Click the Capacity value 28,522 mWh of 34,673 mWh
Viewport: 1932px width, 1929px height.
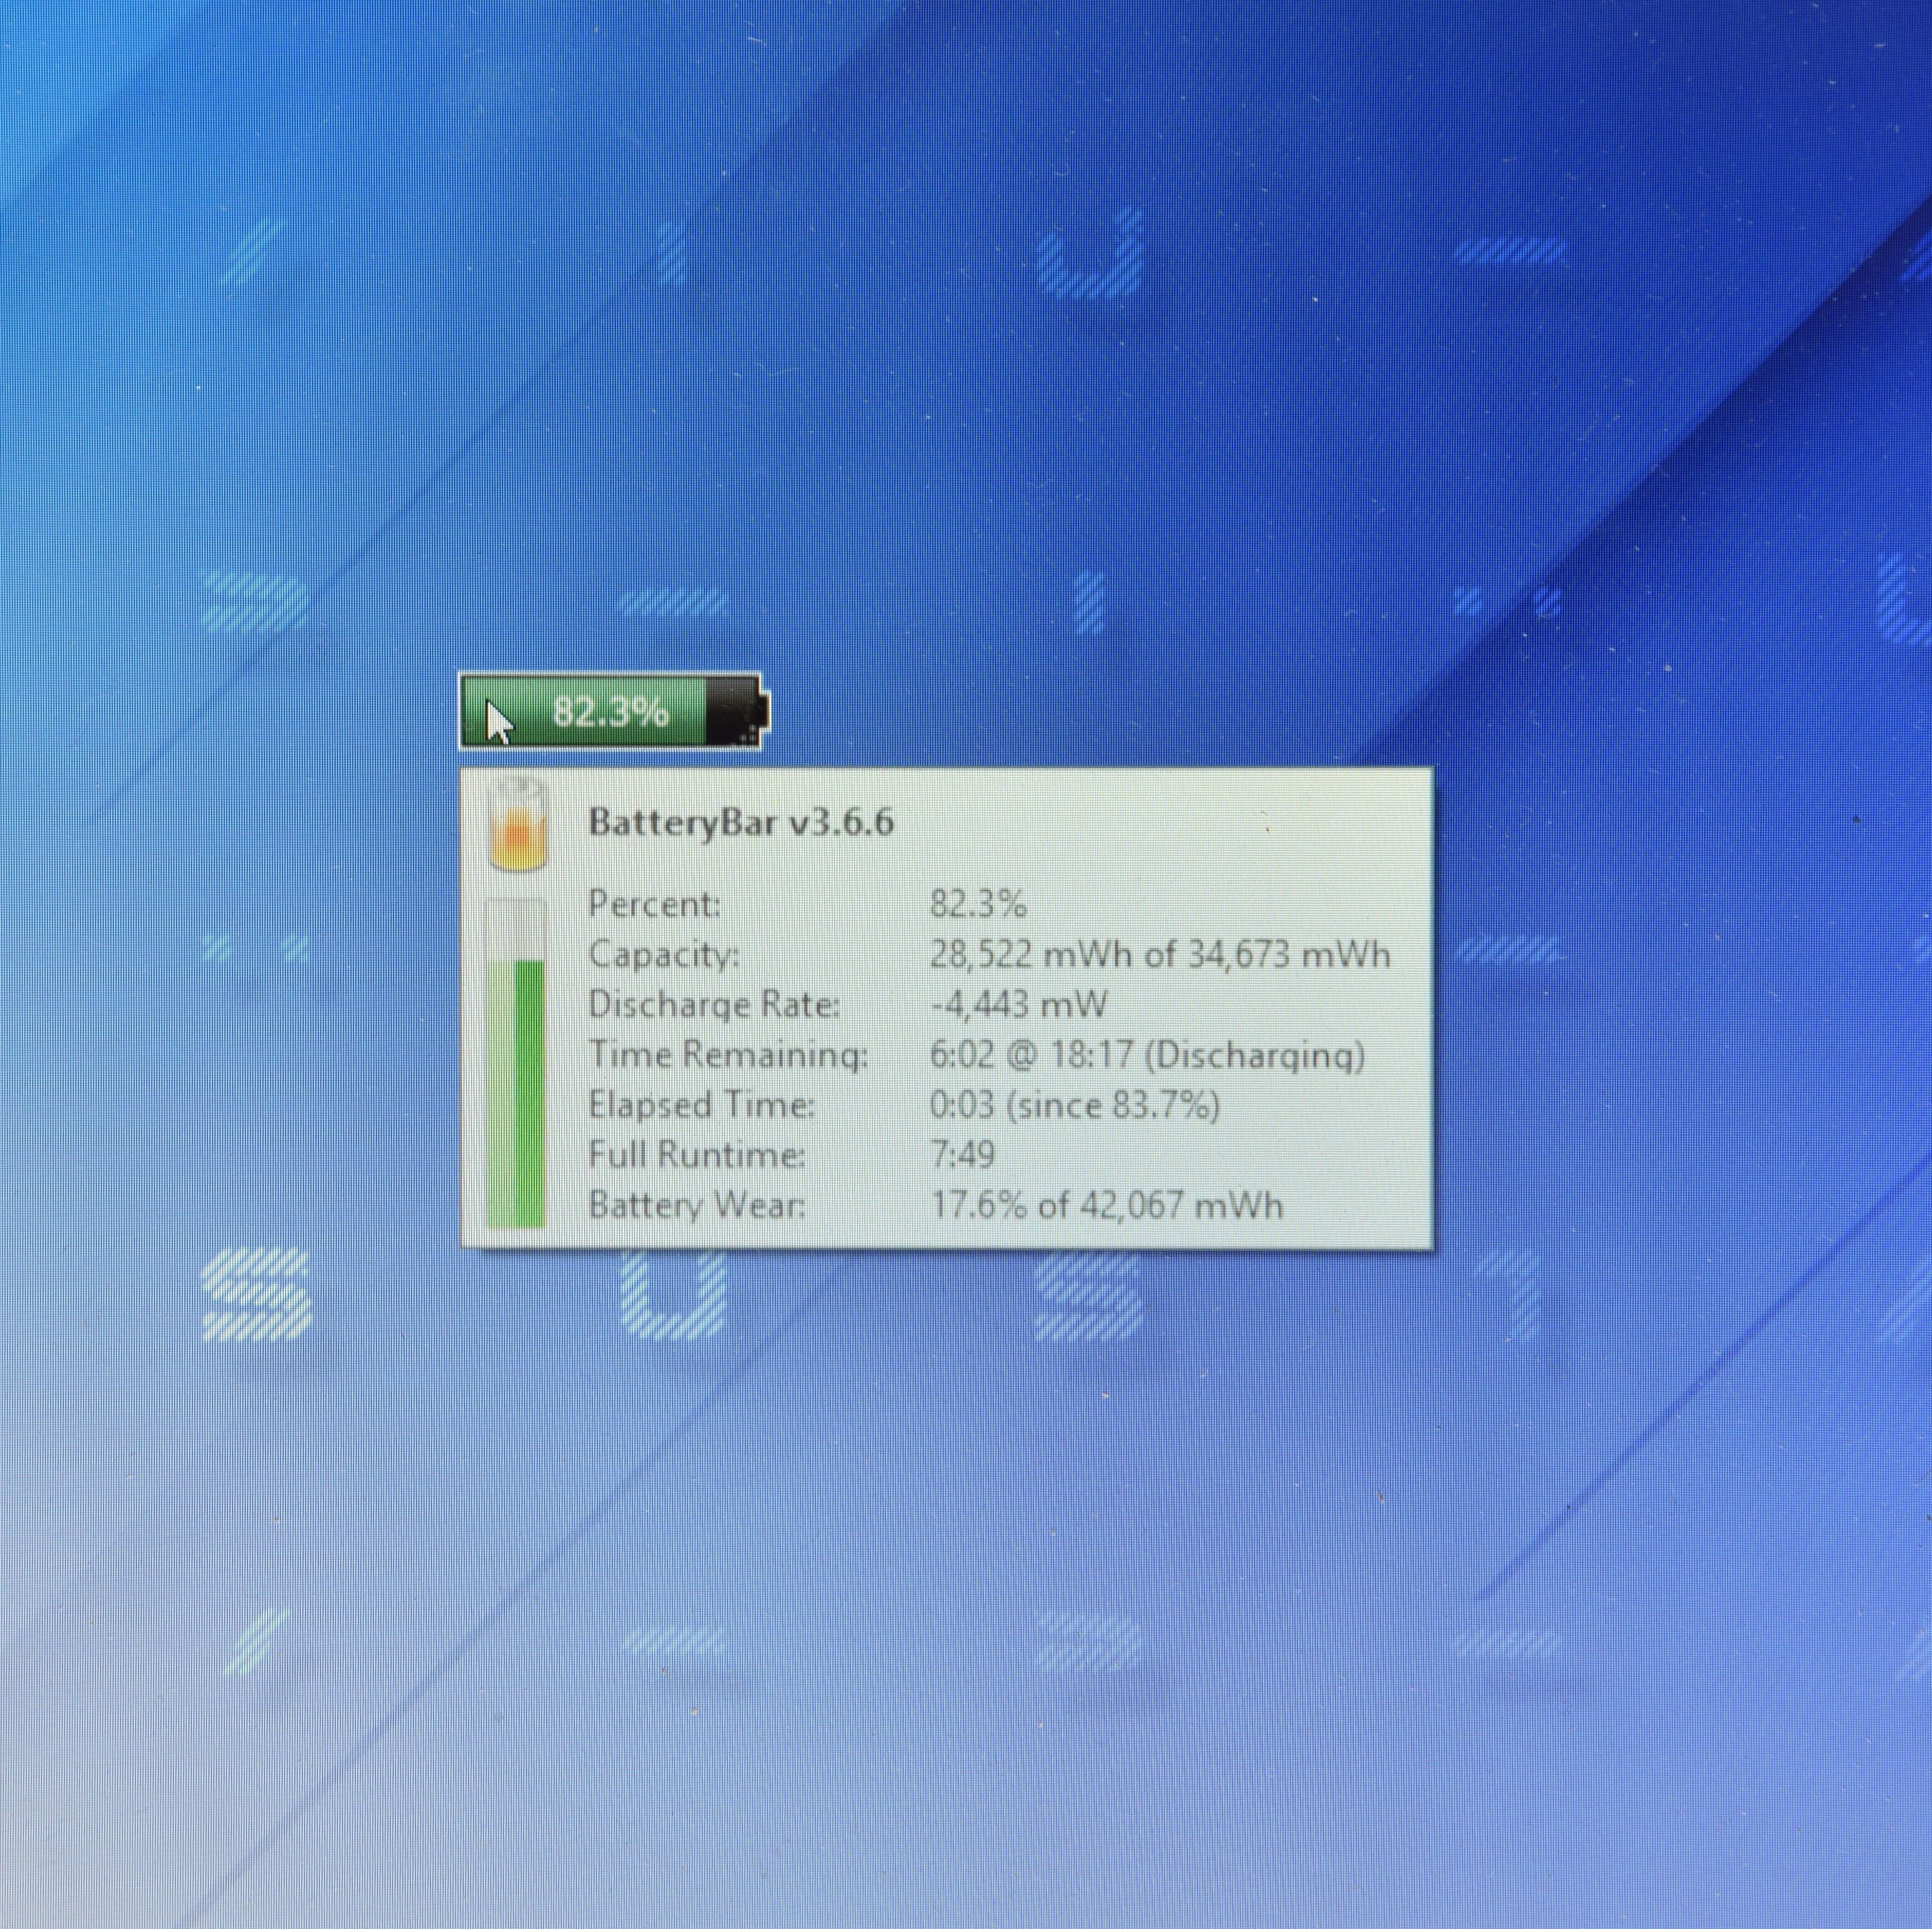1160,954
